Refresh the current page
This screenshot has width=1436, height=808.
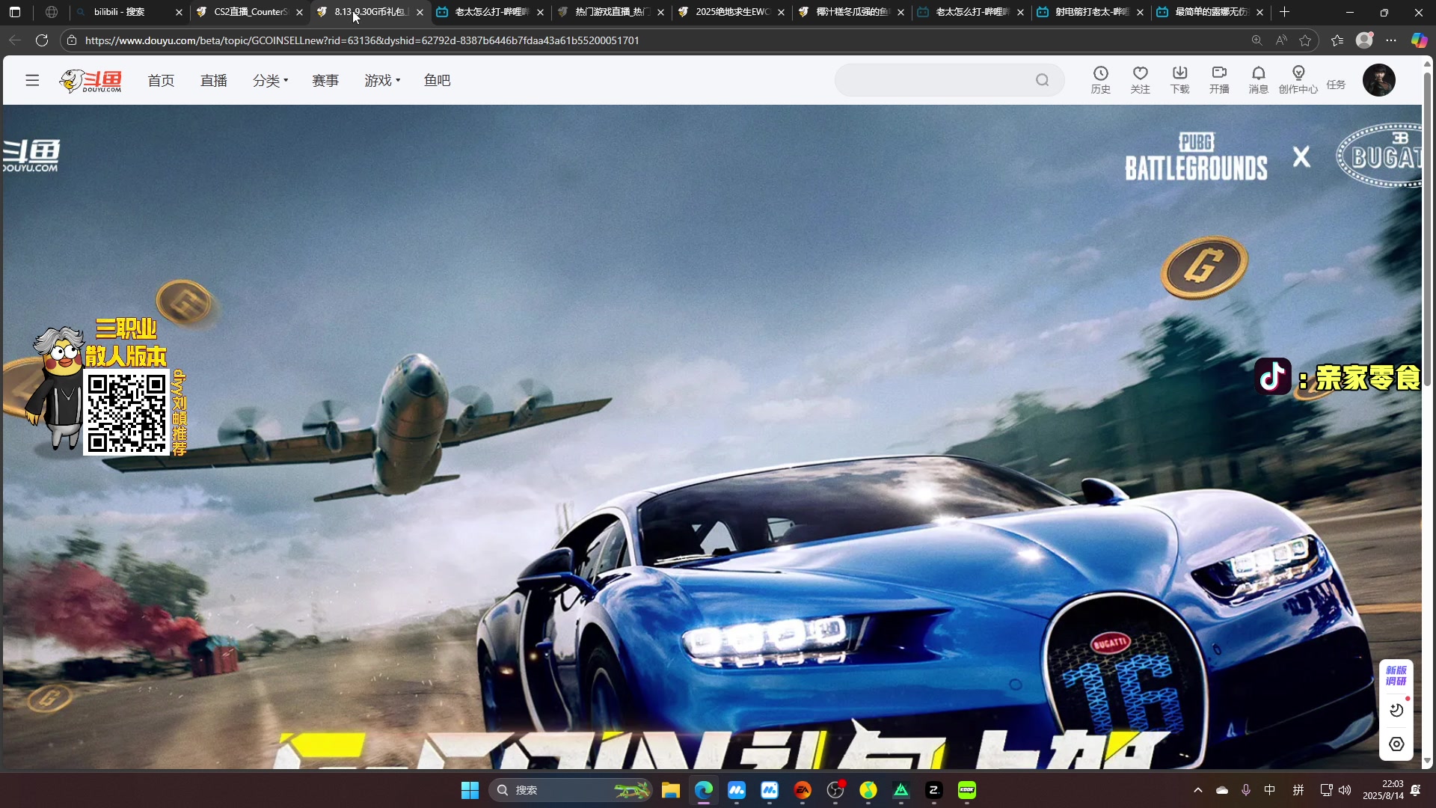coord(42,40)
